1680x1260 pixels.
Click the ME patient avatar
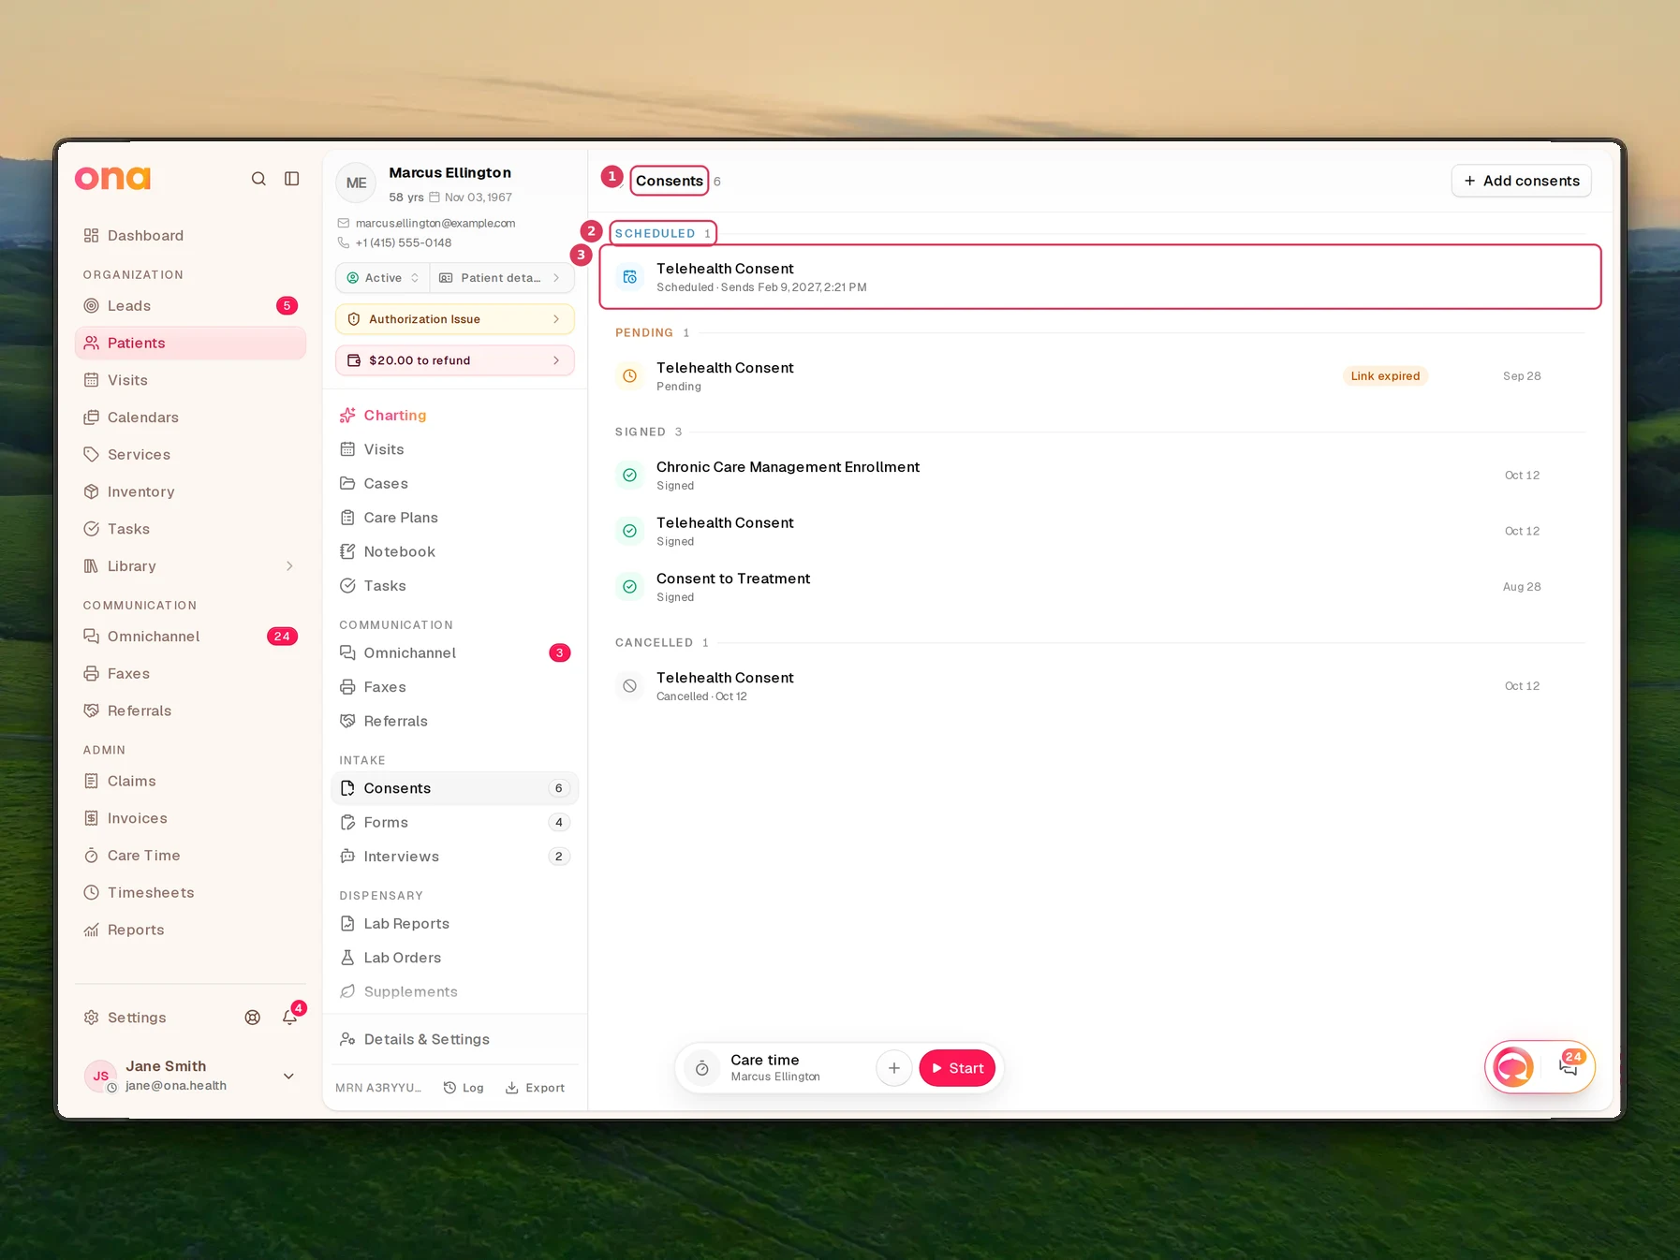(x=356, y=183)
